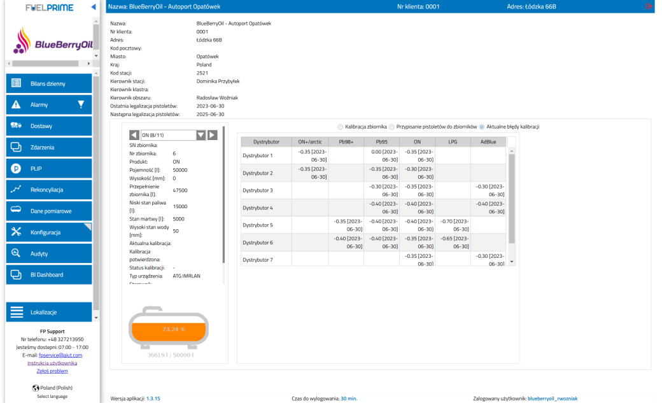This screenshot has height=403, width=662.
Task: Open the Audyty menu item
Action: click(49, 253)
